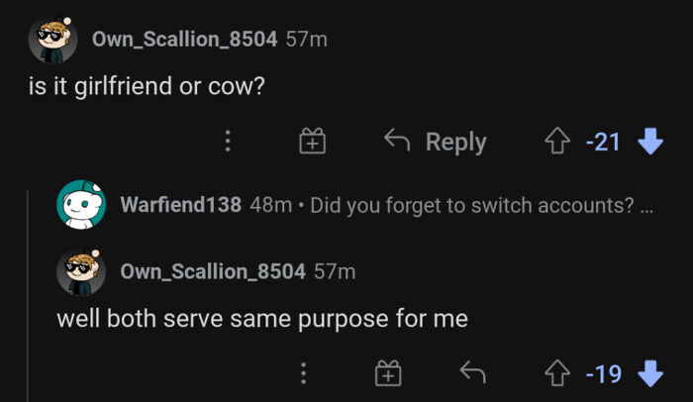The width and height of the screenshot is (693, 402).
Task: Click Warfiend138's teal Snoo avatar
Action: pos(81,204)
